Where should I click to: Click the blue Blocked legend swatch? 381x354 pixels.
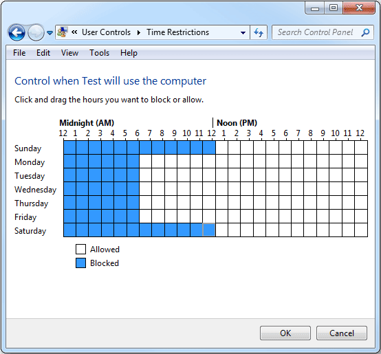pos(80,263)
